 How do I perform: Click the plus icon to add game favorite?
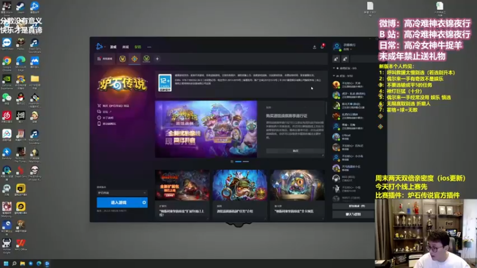click(x=157, y=58)
